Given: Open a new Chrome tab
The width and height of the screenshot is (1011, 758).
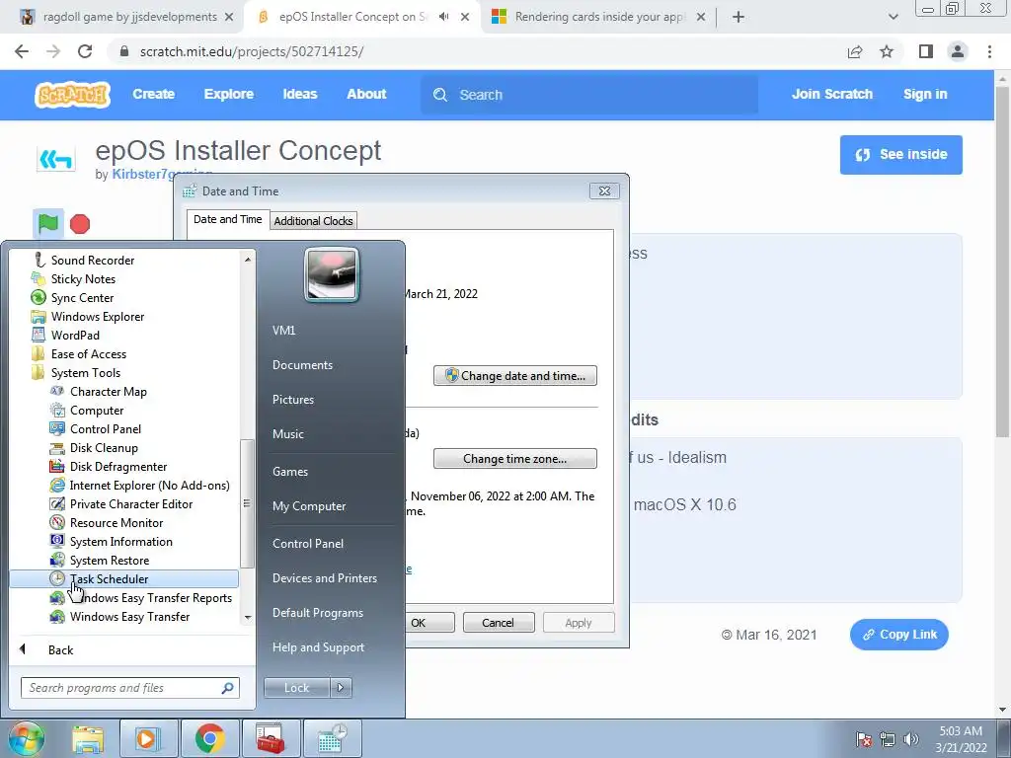Looking at the screenshot, I should click(739, 18).
